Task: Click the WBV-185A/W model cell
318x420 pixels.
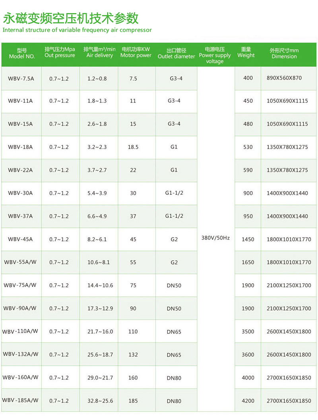Action: [x=20, y=401]
